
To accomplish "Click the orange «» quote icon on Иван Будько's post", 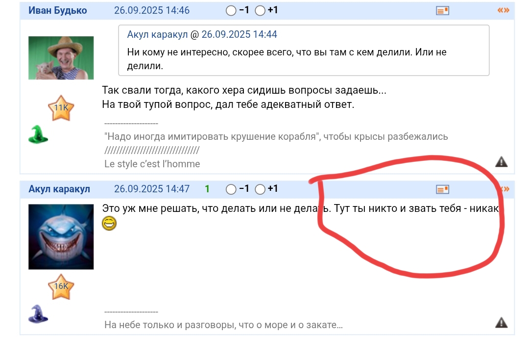I will pos(504,10).
